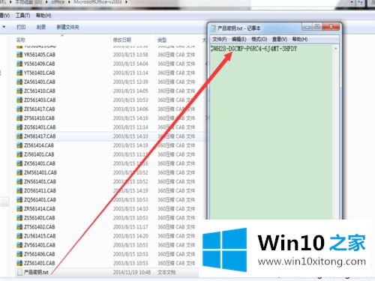Select the ZC561410.CAB file icon
Image resolution: width=375 pixels, height=281 pixels.
tap(19, 91)
